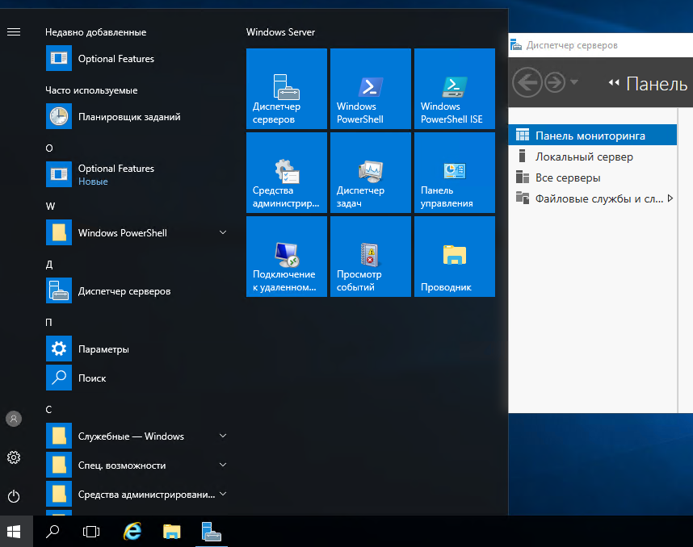Select Локальный сервер in Server Manager

(x=592, y=157)
